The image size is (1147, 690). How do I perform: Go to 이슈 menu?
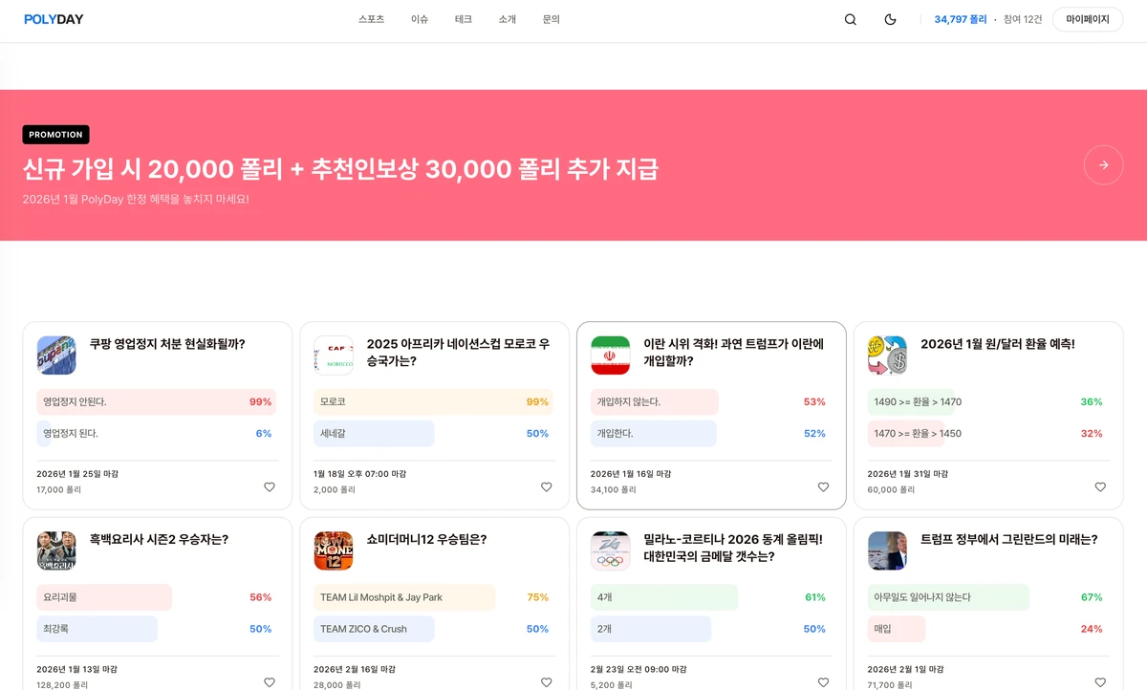pyautogui.click(x=420, y=19)
